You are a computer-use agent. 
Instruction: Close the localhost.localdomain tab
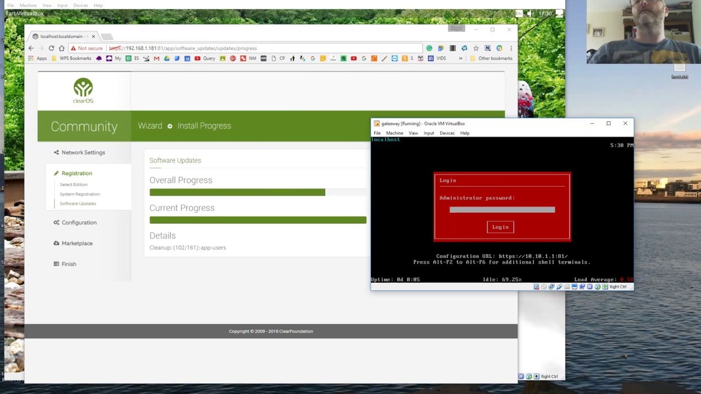93,37
